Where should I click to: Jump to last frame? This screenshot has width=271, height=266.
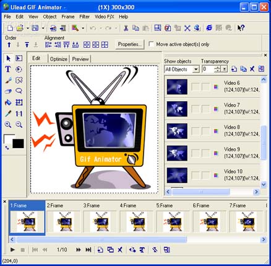coord(88,250)
